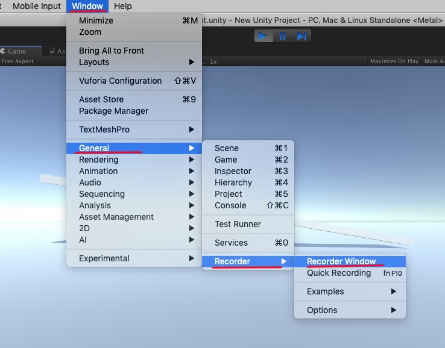Screen dimensions: 445x348
Task: Toggle Mute Audio in Game view
Action: click(434, 61)
